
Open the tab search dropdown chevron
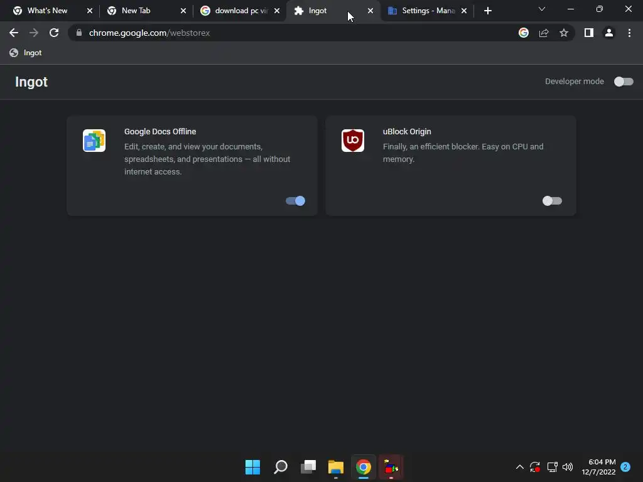[542, 9]
